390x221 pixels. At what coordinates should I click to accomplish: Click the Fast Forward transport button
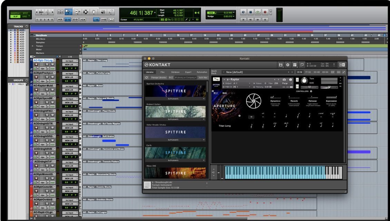pyautogui.click(x=258, y=19)
